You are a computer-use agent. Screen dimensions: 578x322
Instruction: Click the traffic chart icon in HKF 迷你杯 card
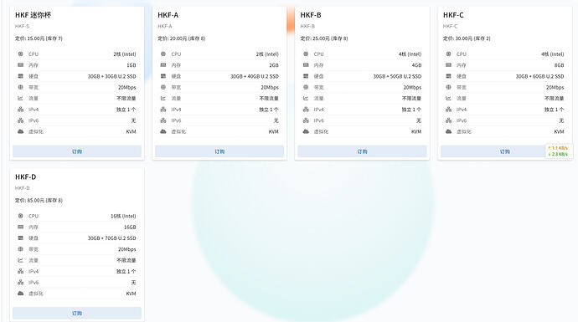[x=21, y=98]
